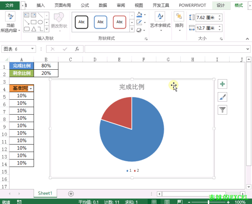Select cell B2 with 20%

point(46,73)
